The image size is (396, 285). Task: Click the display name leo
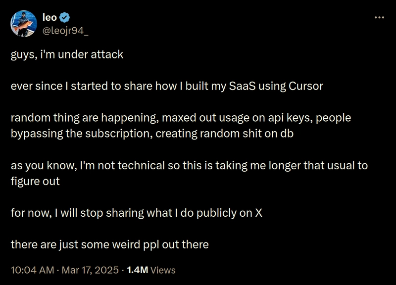point(50,17)
